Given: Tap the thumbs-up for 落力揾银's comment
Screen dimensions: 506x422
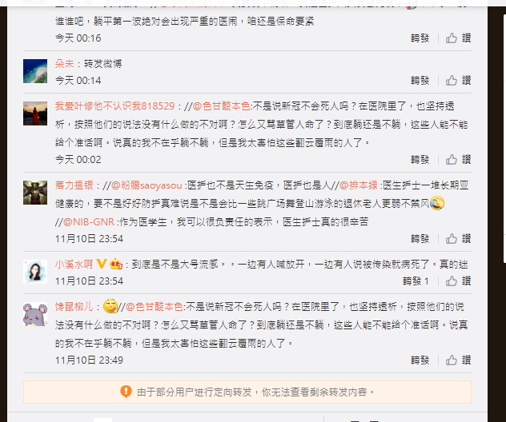Looking at the screenshot, I should 452,239.
